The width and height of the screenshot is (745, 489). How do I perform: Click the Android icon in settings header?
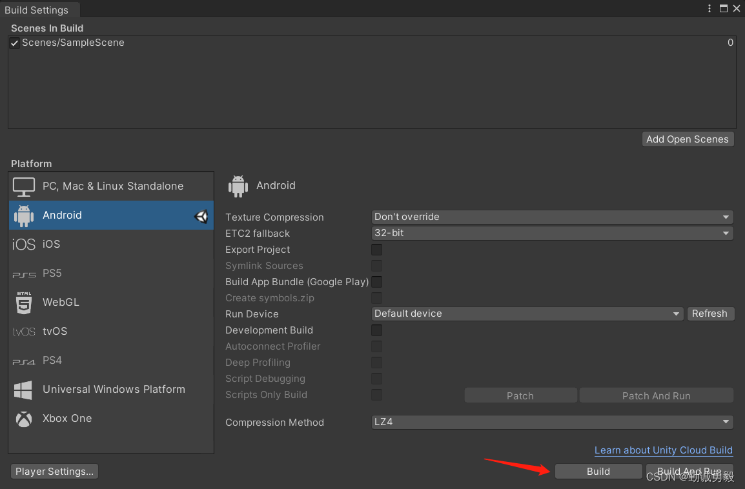[238, 186]
